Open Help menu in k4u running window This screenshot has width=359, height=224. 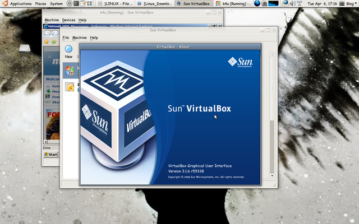tap(82, 20)
